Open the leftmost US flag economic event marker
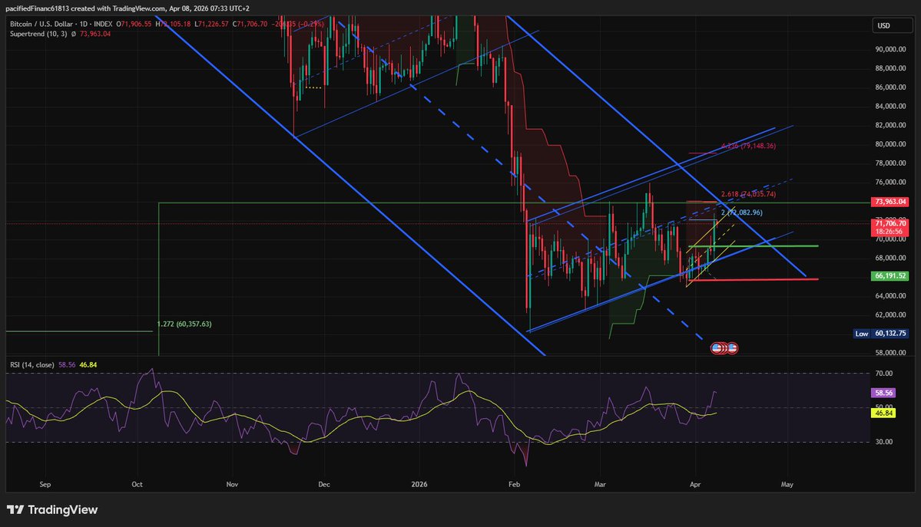The width and height of the screenshot is (921, 527). pos(717,348)
